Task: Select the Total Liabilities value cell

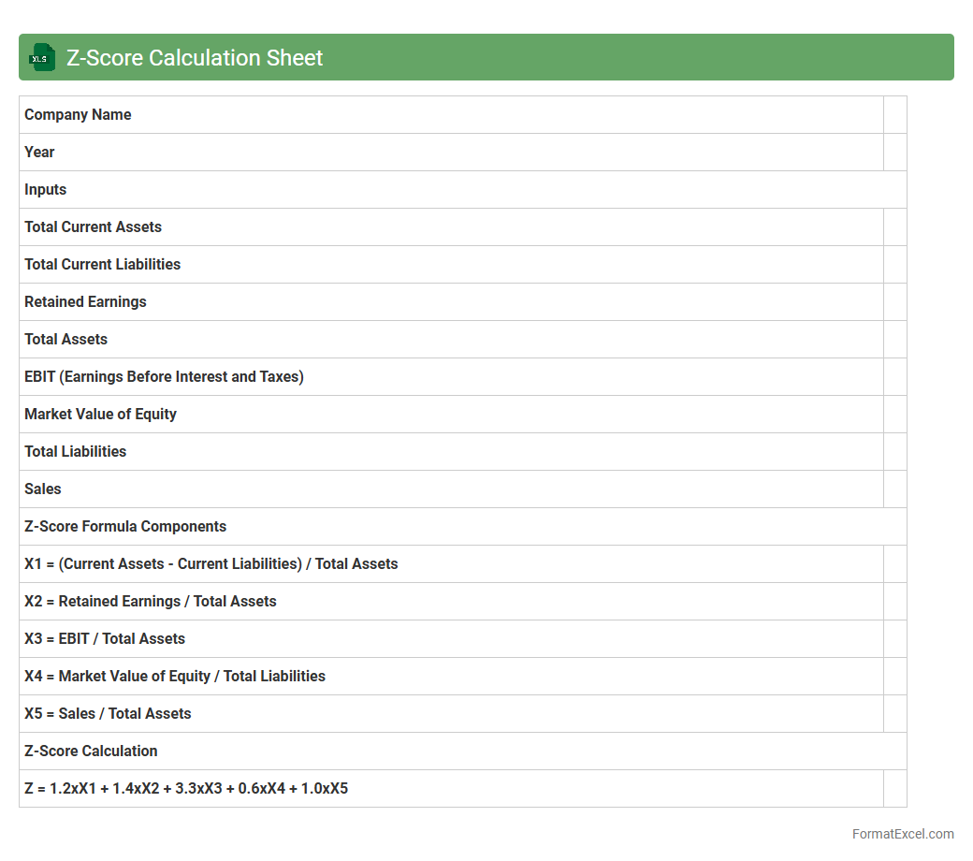Action: [x=894, y=452]
